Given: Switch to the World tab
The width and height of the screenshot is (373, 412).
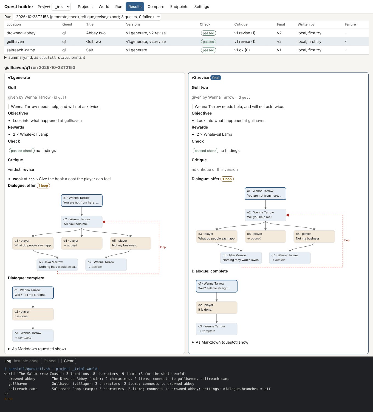Looking at the screenshot, I should 104,7.
